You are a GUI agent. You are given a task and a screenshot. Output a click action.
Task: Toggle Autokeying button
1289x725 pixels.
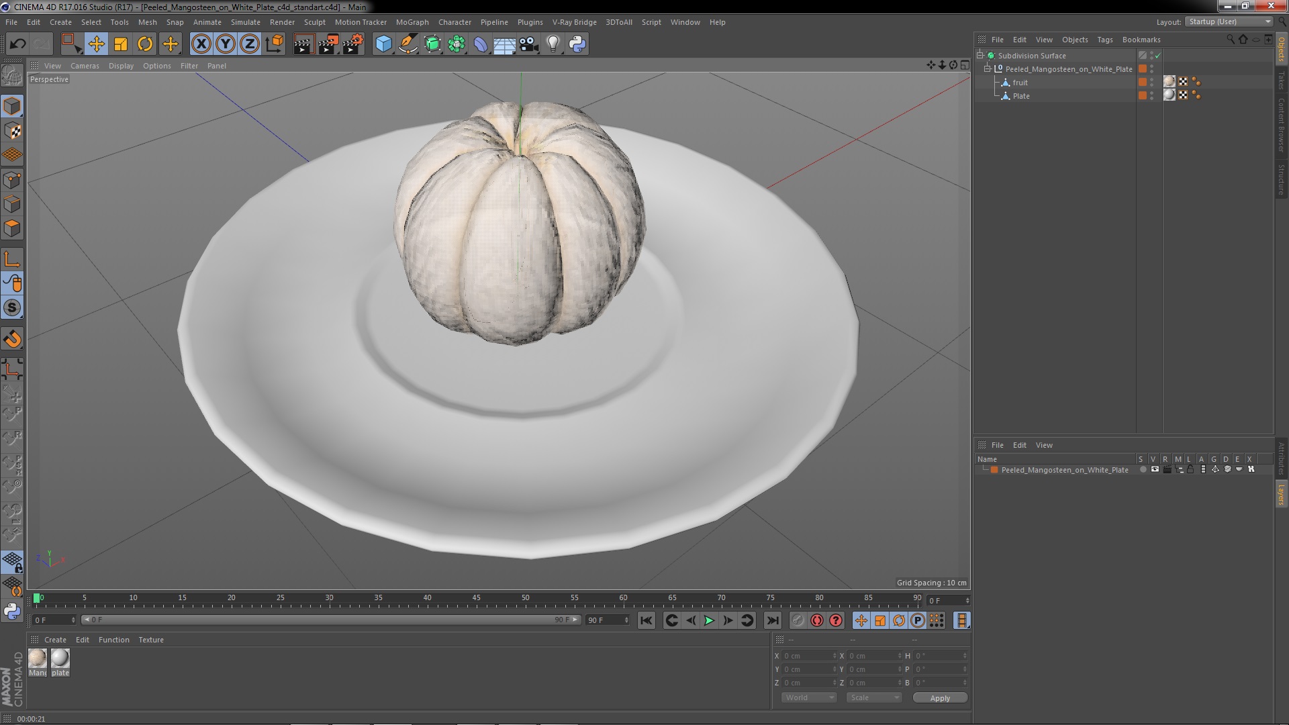click(x=817, y=620)
